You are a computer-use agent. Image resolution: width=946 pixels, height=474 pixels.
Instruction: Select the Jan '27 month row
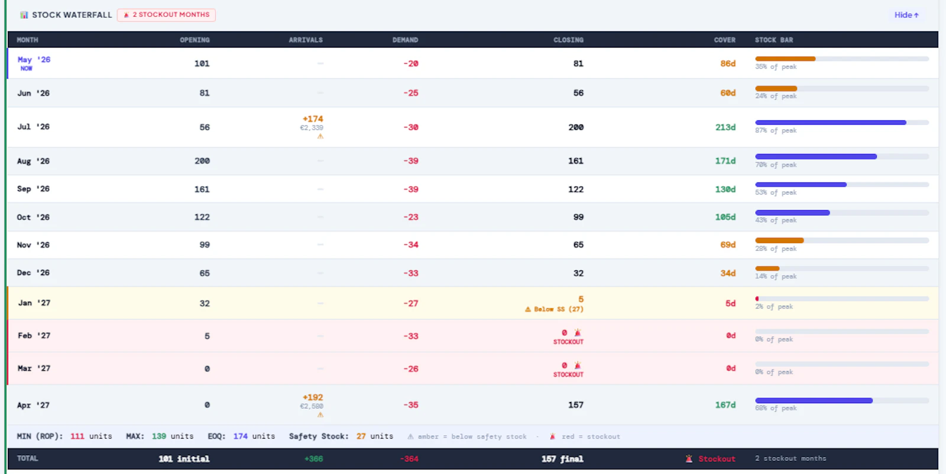click(x=472, y=303)
